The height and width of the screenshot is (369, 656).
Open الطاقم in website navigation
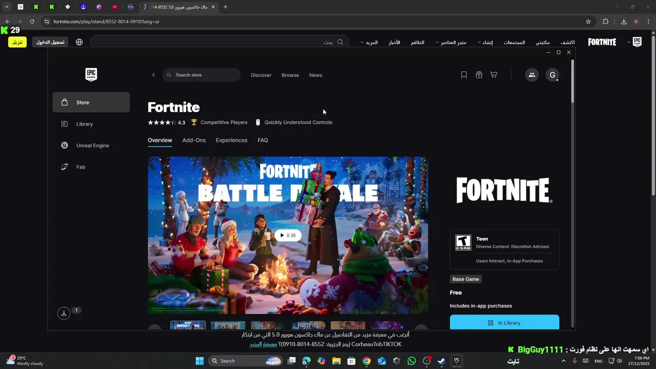coord(418,43)
